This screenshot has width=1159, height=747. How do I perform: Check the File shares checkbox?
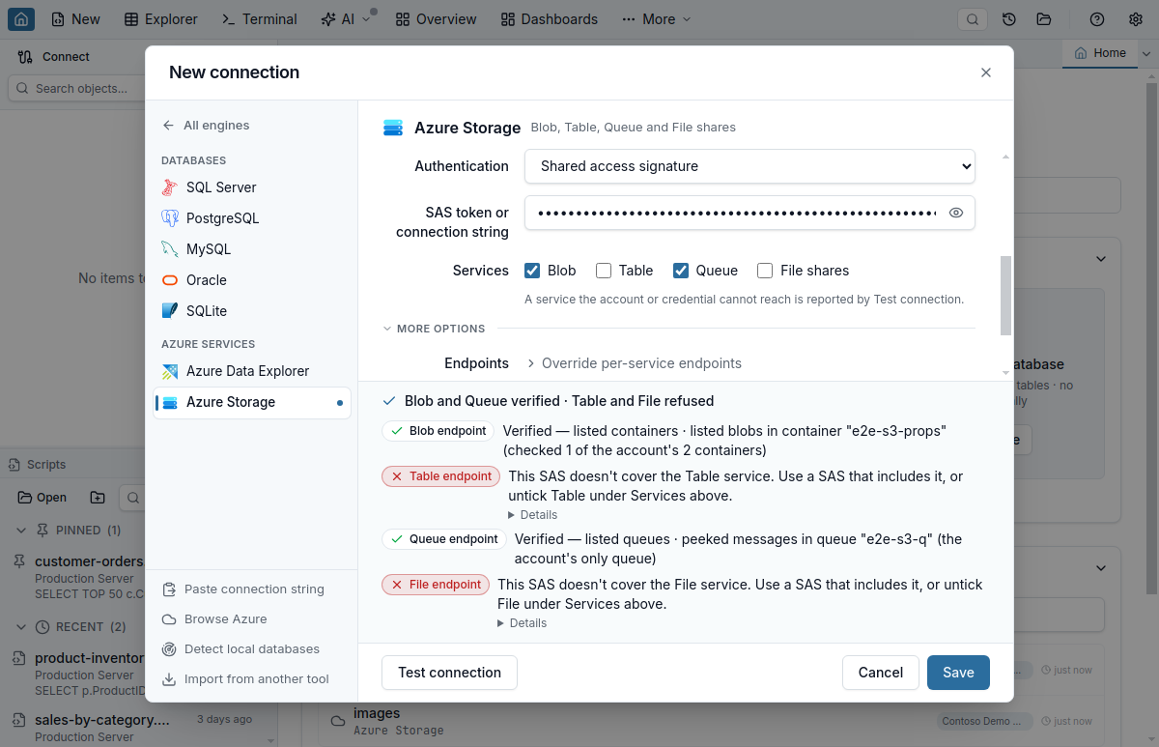pos(765,271)
